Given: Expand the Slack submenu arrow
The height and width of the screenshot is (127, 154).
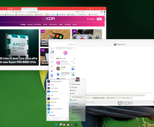Looking at the screenshot, I should (x=67, y=95).
